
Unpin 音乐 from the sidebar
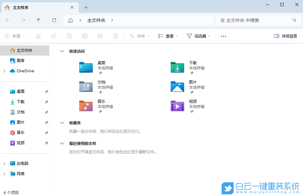click(x=46, y=132)
